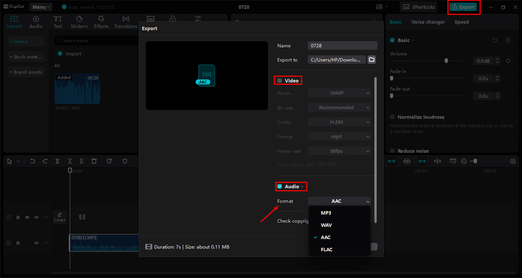Click the keyframe diamond beside Basic header
This screenshot has height=278, width=522.
(x=508, y=40)
